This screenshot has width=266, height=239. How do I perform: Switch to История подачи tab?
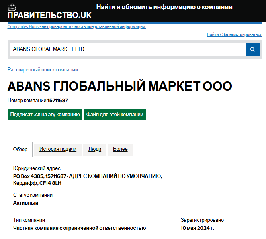[x=58, y=149]
